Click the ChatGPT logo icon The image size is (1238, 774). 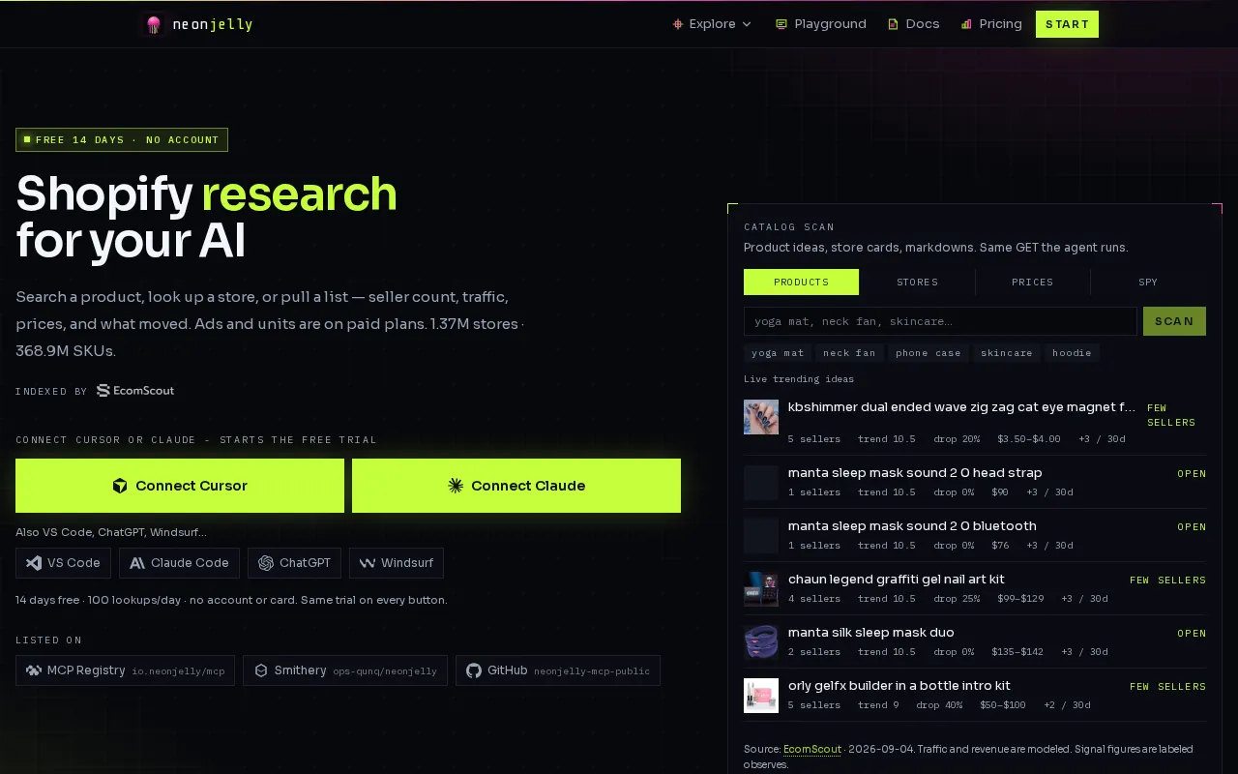[x=266, y=563]
